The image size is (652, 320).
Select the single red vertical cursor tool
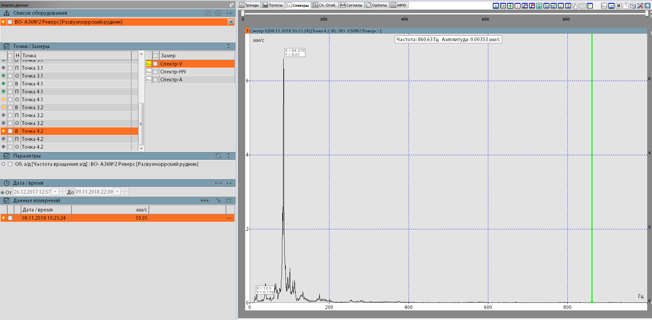pyautogui.click(x=518, y=6)
